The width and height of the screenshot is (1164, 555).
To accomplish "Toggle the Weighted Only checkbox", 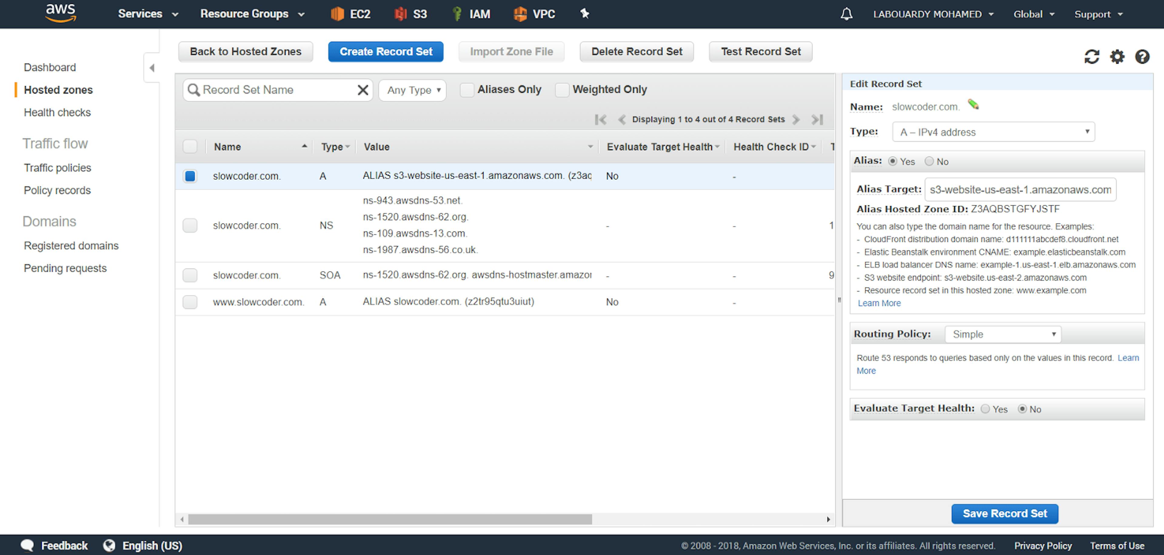I will coord(562,89).
